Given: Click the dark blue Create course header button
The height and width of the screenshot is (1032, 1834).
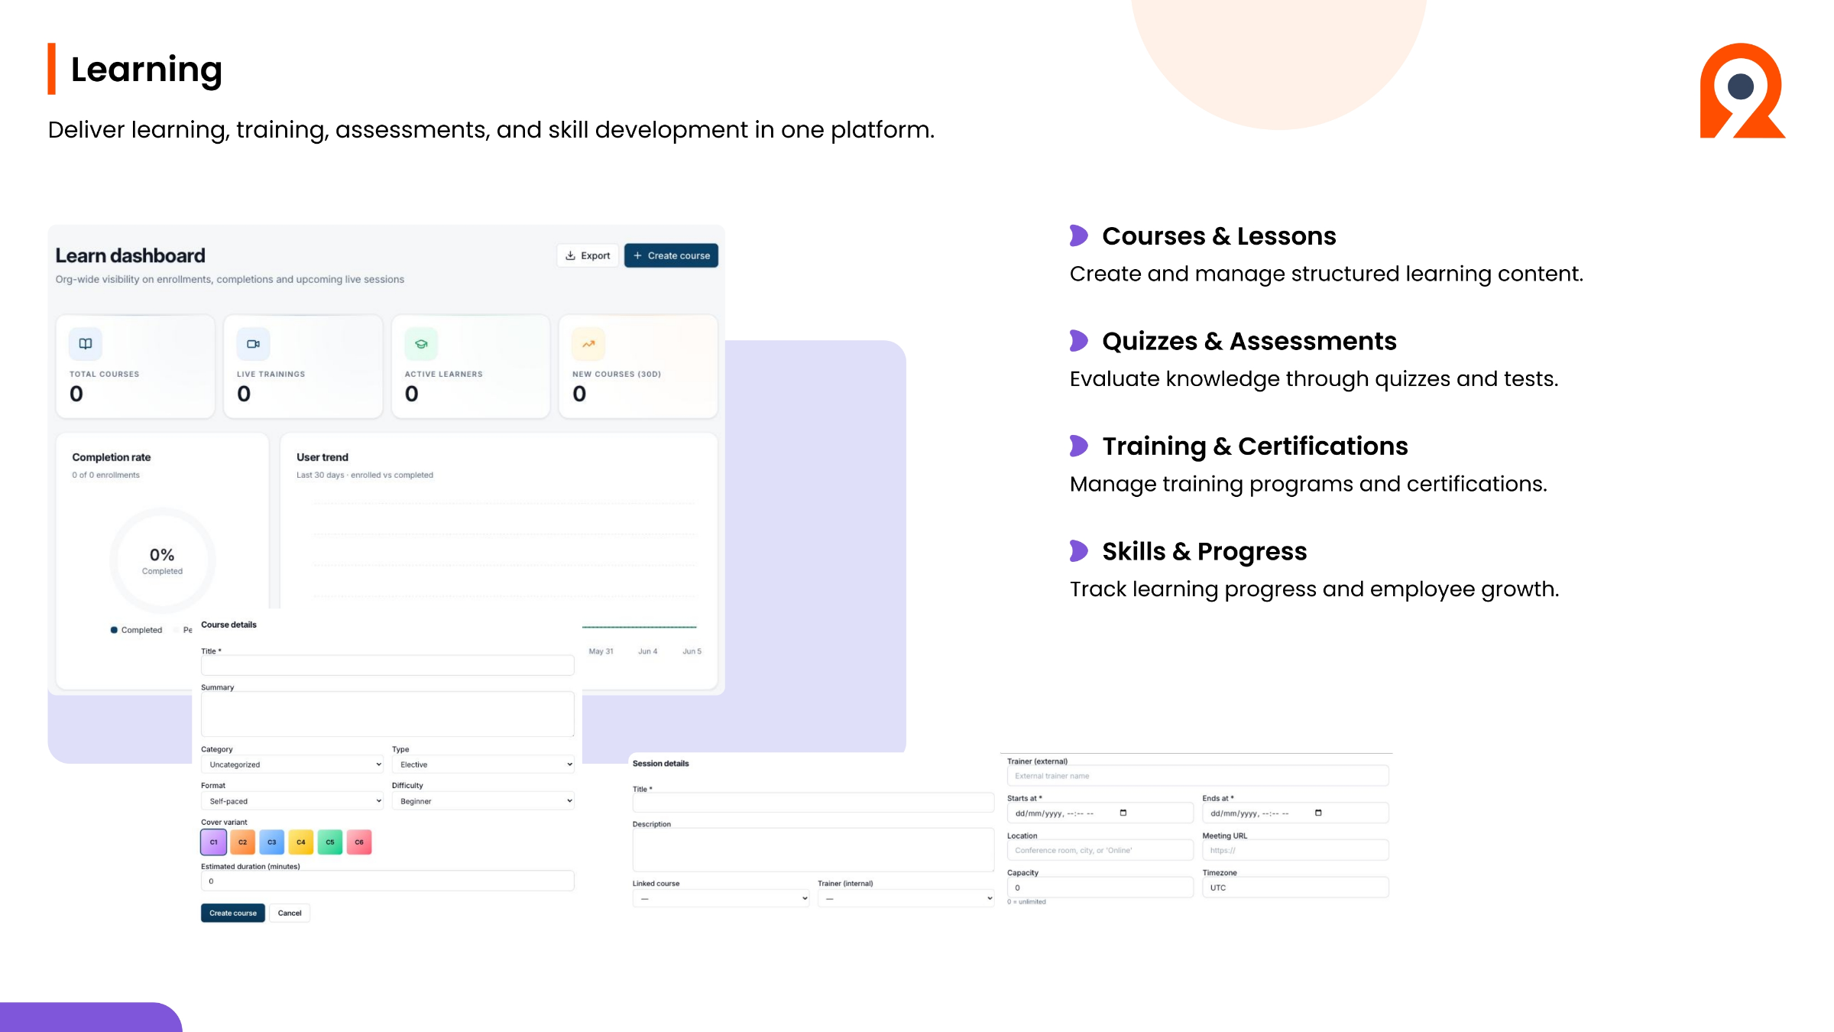Looking at the screenshot, I should click(x=671, y=255).
